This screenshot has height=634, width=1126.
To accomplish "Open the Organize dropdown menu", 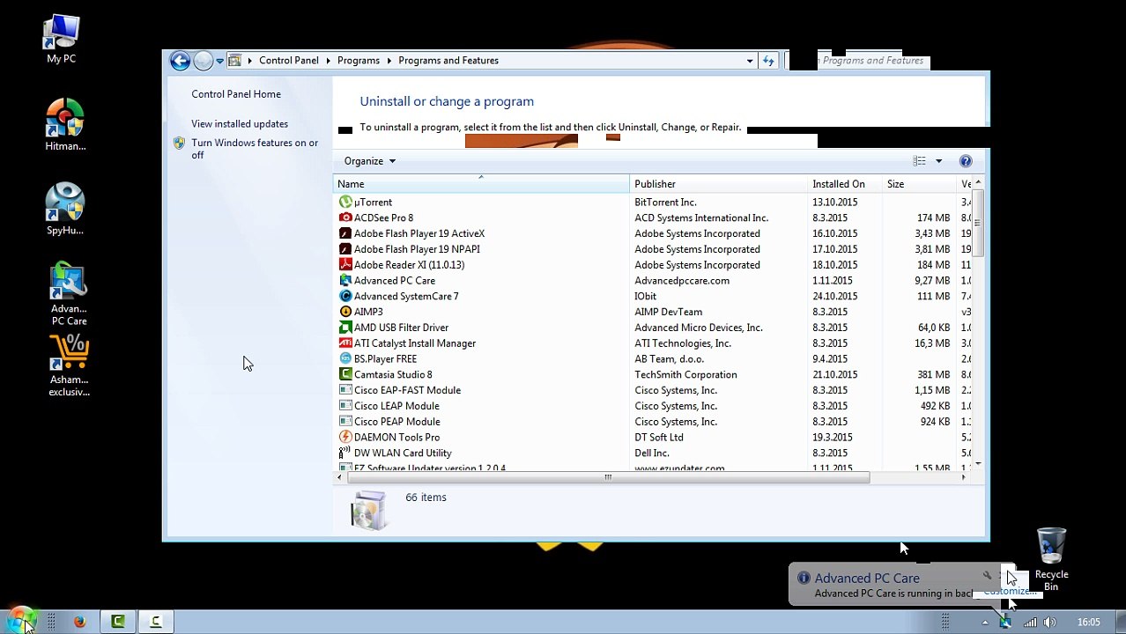I will click(370, 161).
